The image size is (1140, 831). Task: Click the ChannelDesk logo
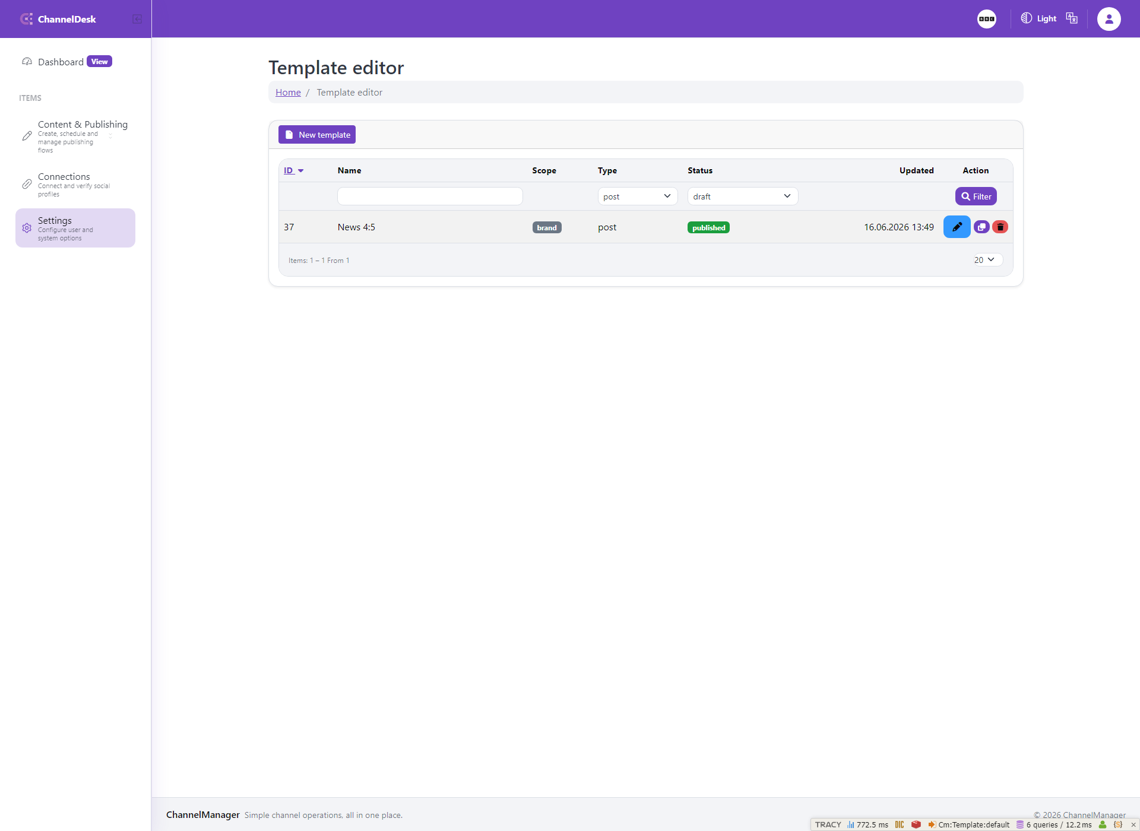coord(58,19)
